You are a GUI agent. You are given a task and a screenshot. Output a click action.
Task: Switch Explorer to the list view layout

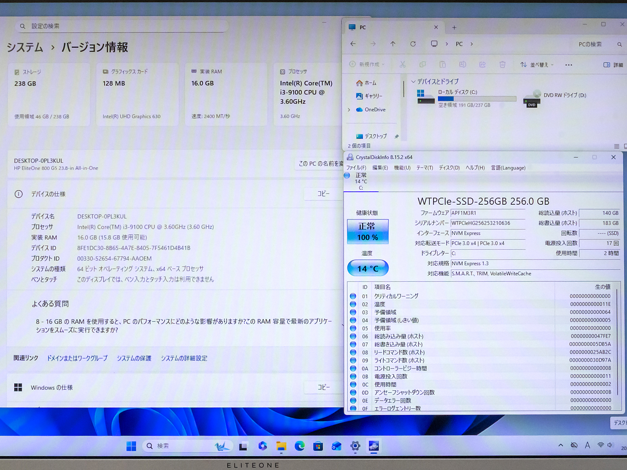coord(617,146)
